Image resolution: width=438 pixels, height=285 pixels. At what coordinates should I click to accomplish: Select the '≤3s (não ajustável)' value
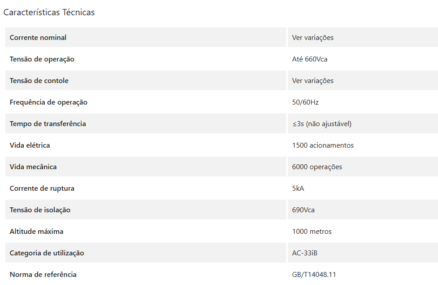[x=322, y=124]
